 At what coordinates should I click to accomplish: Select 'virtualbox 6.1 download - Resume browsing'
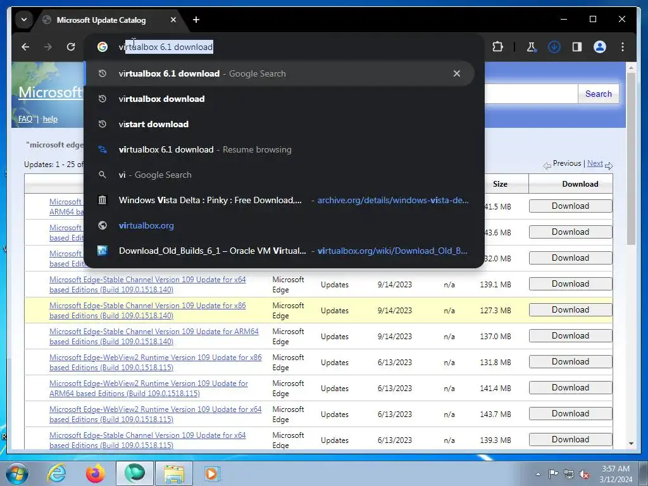point(279,149)
